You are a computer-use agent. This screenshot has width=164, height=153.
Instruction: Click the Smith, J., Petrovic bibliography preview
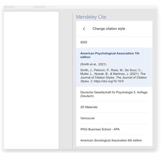click(113, 75)
